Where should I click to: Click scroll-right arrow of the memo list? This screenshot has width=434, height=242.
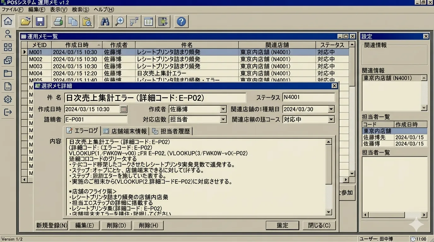tap(346, 180)
